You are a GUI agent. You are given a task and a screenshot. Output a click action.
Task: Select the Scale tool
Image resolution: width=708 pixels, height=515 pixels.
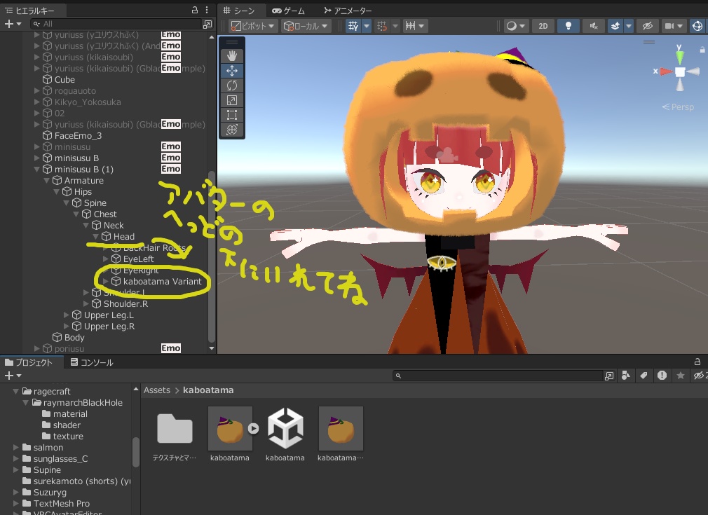coord(231,101)
